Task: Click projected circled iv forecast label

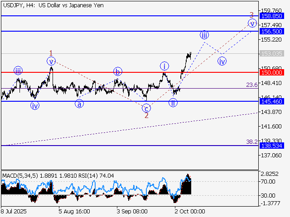Action: (222, 61)
